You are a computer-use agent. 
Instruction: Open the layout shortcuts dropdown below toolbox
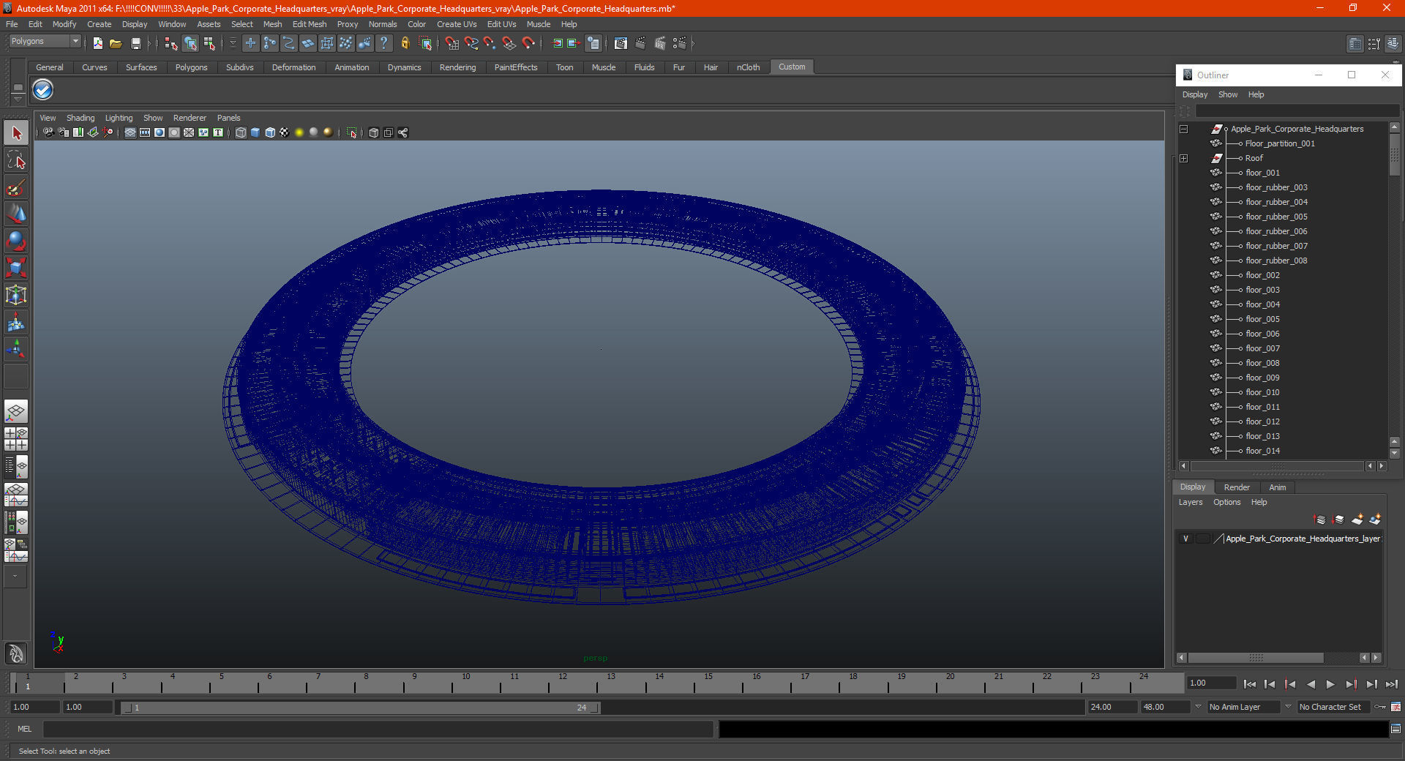[15, 577]
